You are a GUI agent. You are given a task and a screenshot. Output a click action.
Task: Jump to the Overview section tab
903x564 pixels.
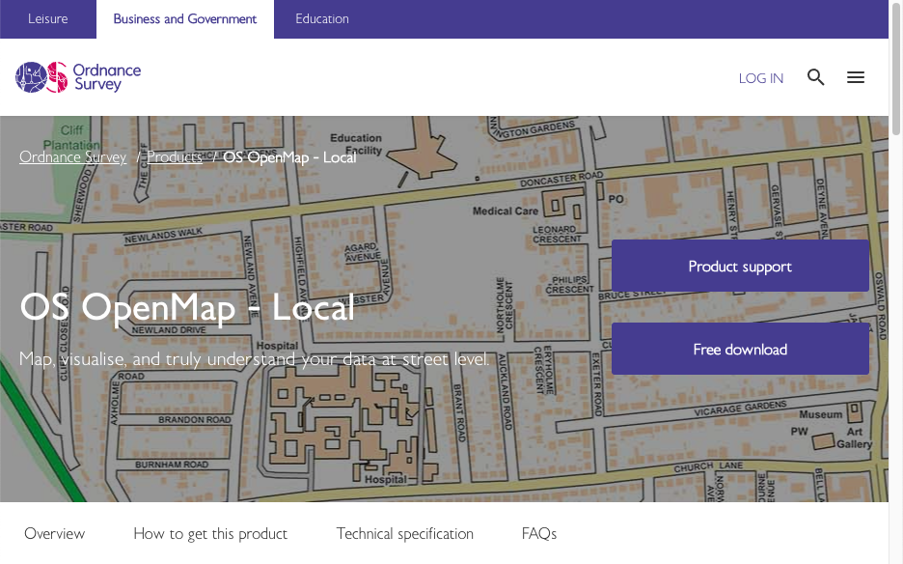point(55,533)
